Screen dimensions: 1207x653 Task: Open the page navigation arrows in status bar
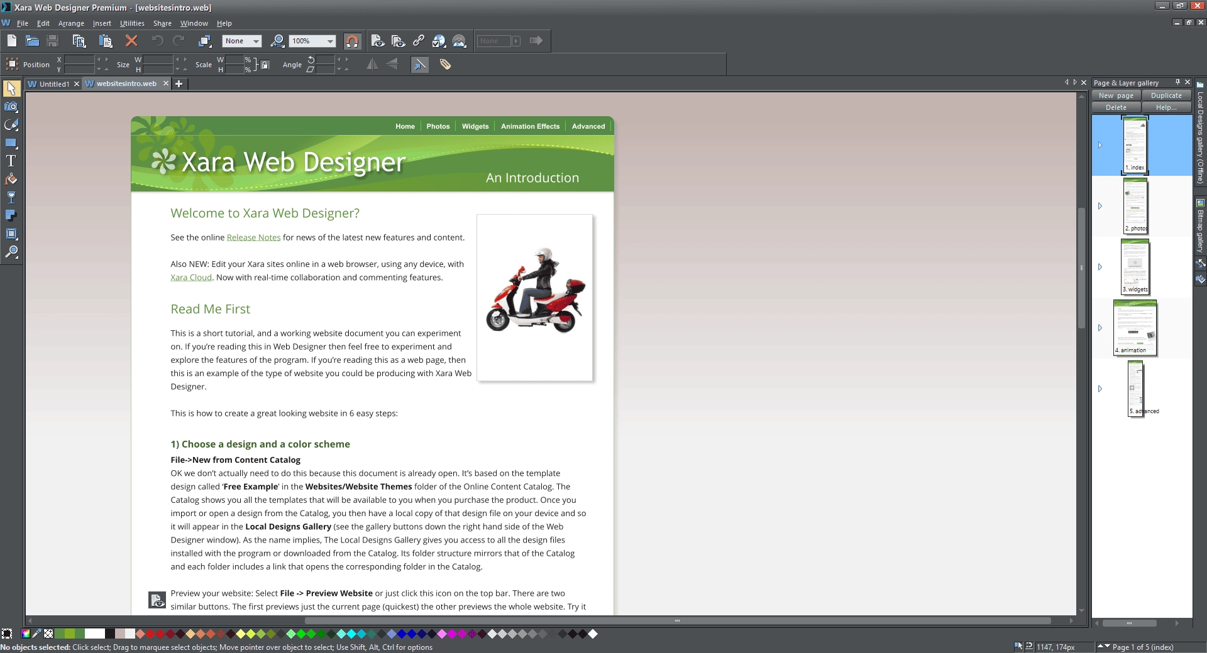click(x=1103, y=646)
